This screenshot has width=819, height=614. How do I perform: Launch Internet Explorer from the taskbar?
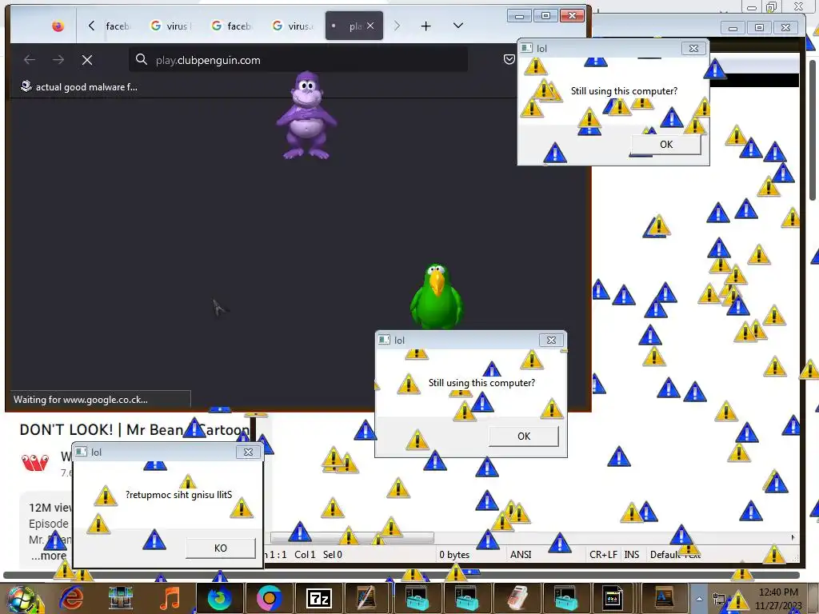71,598
